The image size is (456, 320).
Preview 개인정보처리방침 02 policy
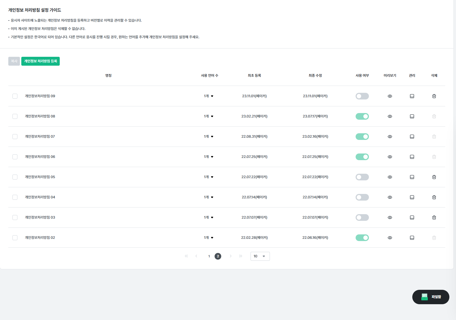point(390,238)
